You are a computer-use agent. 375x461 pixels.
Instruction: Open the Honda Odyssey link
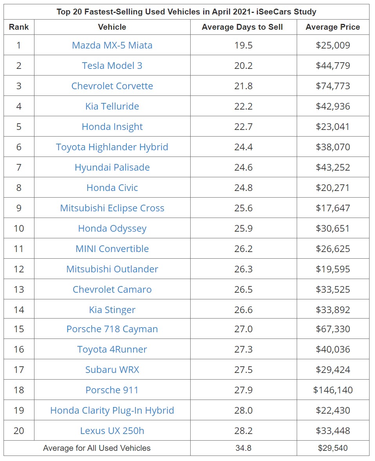coord(112,229)
